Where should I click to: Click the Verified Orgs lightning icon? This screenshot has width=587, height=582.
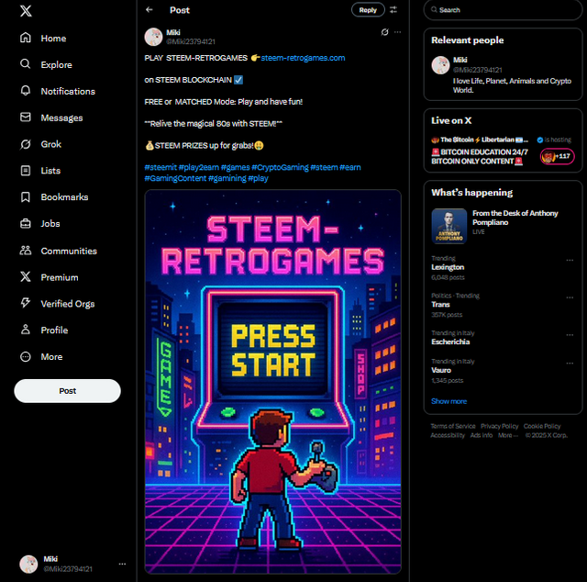pos(26,303)
